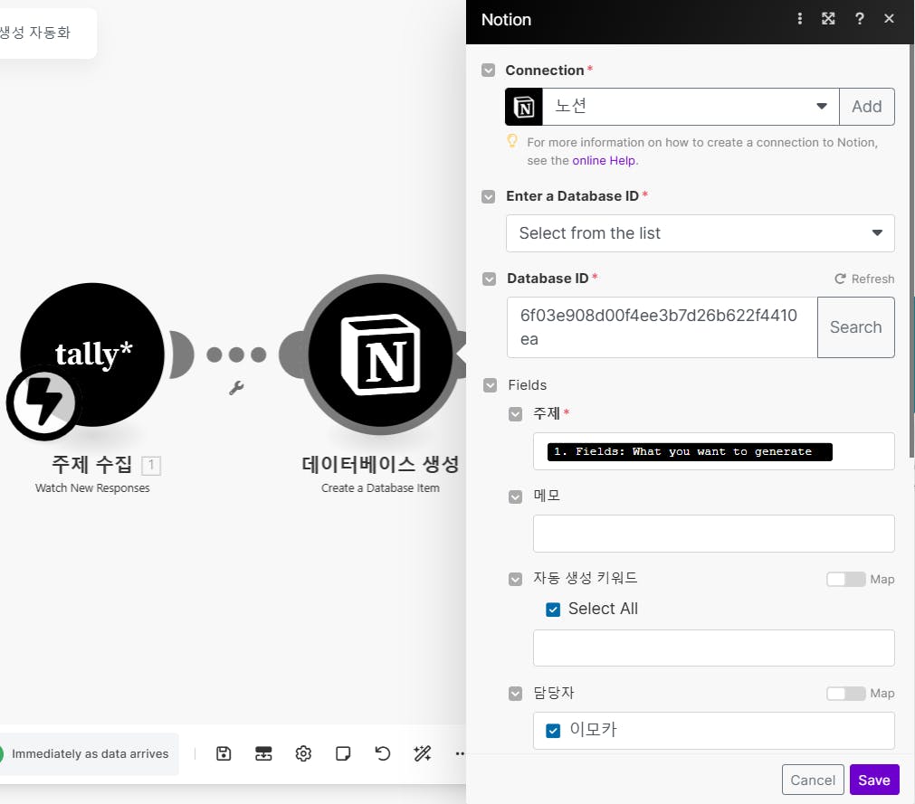915x804 pixels.
Task: Open the more options ellipsis in the toolbar
Action: (460, 753)
